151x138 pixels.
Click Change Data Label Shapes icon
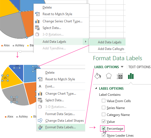40,121
